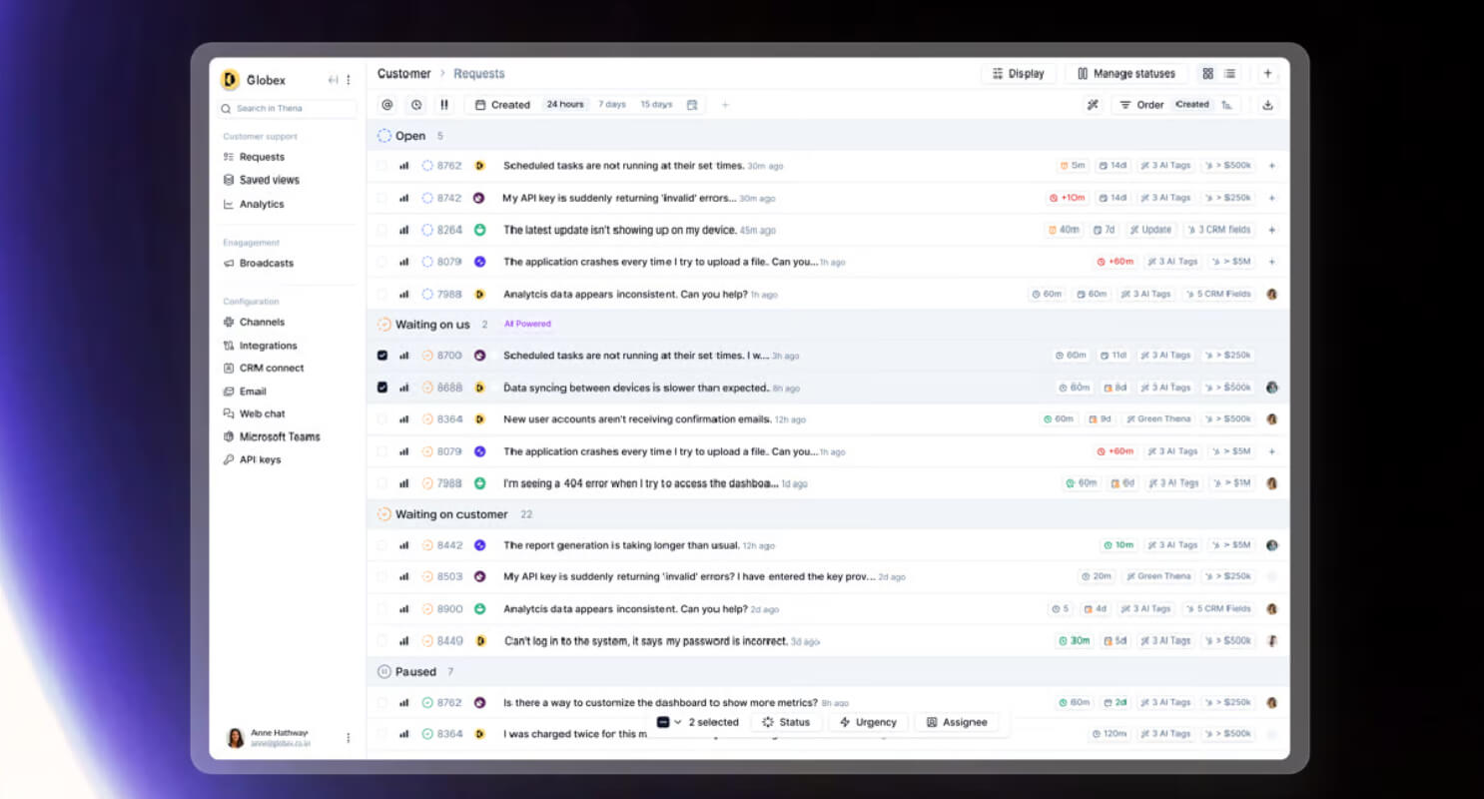Open the custom date calendar icon
1484x799 pixels.
click(x=692, y=105)
